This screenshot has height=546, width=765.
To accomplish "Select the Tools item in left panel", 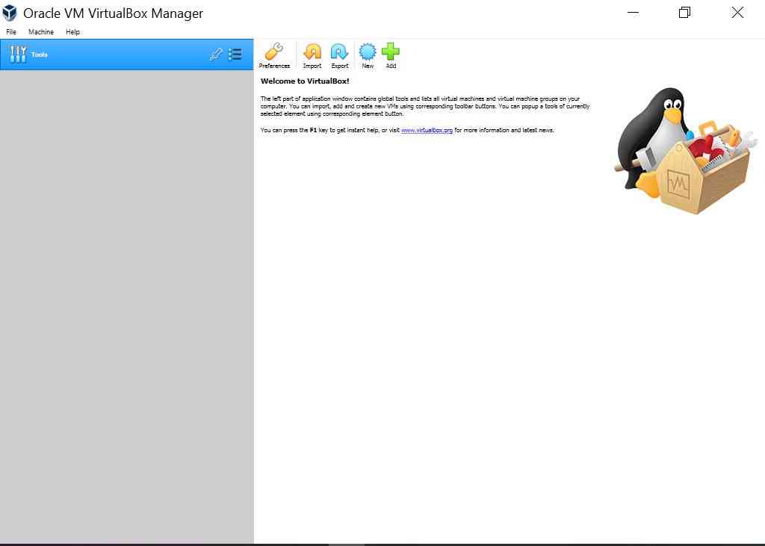I will click(x=127, y=55).
